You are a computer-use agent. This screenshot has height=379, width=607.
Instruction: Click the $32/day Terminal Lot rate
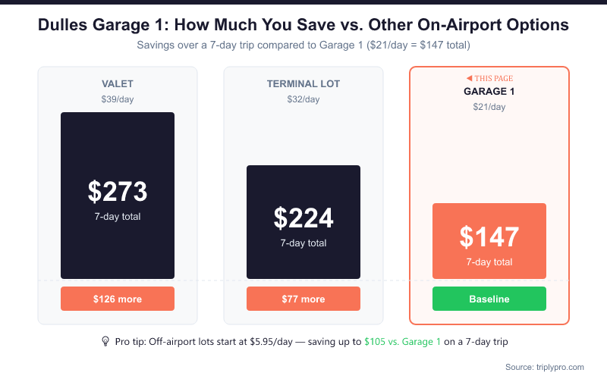tap(303, 99)
